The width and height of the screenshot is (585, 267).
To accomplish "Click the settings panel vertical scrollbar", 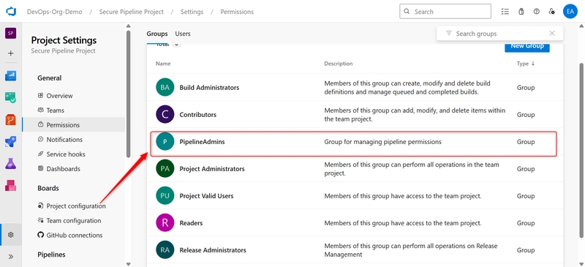I will tap(129, 94).
